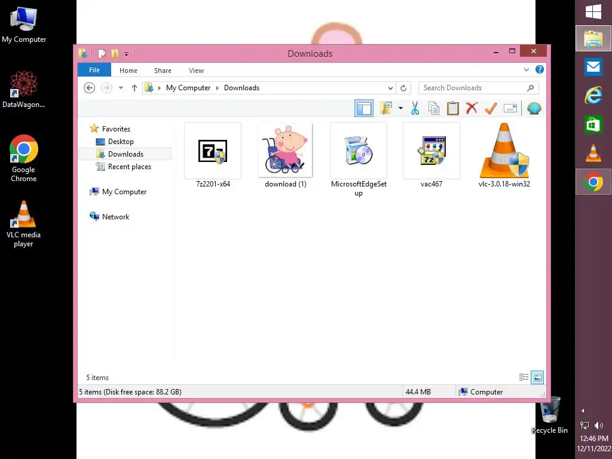
Task: Switch to details view in status bar
Action: [x=524, y=377]
